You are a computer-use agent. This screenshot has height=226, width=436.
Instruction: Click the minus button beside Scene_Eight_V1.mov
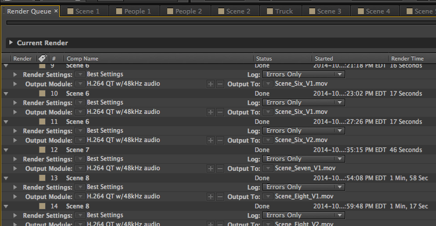(x=220, y=197)
